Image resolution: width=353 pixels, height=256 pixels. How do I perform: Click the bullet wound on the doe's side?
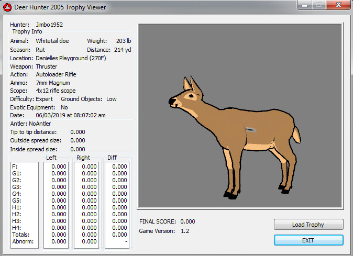250,130
